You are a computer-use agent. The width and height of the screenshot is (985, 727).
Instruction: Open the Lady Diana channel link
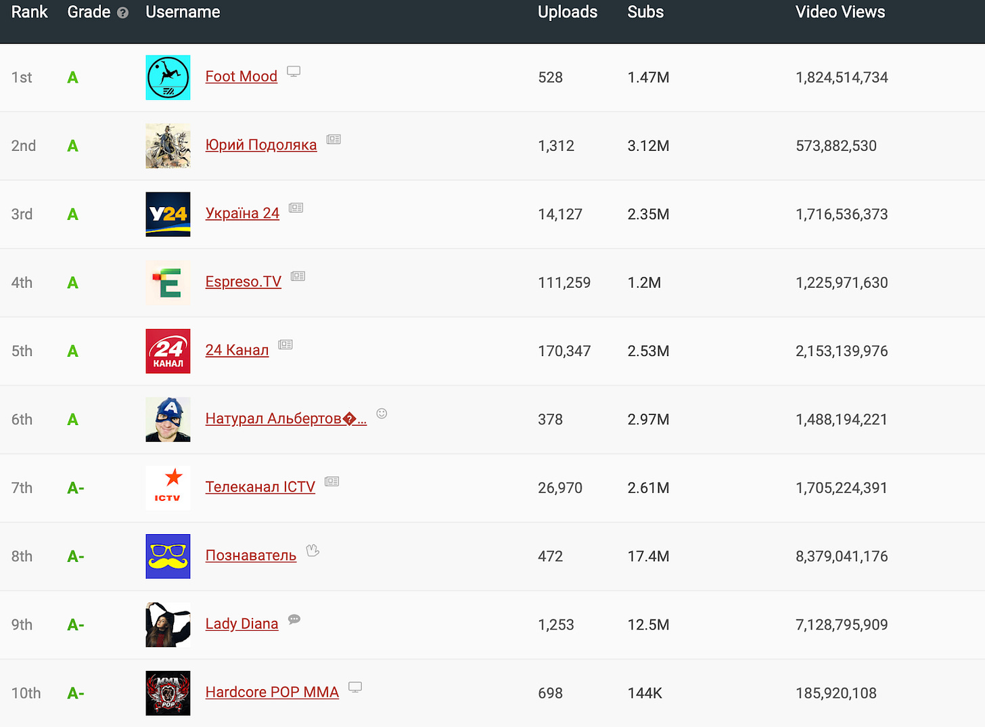click(242, 623)
